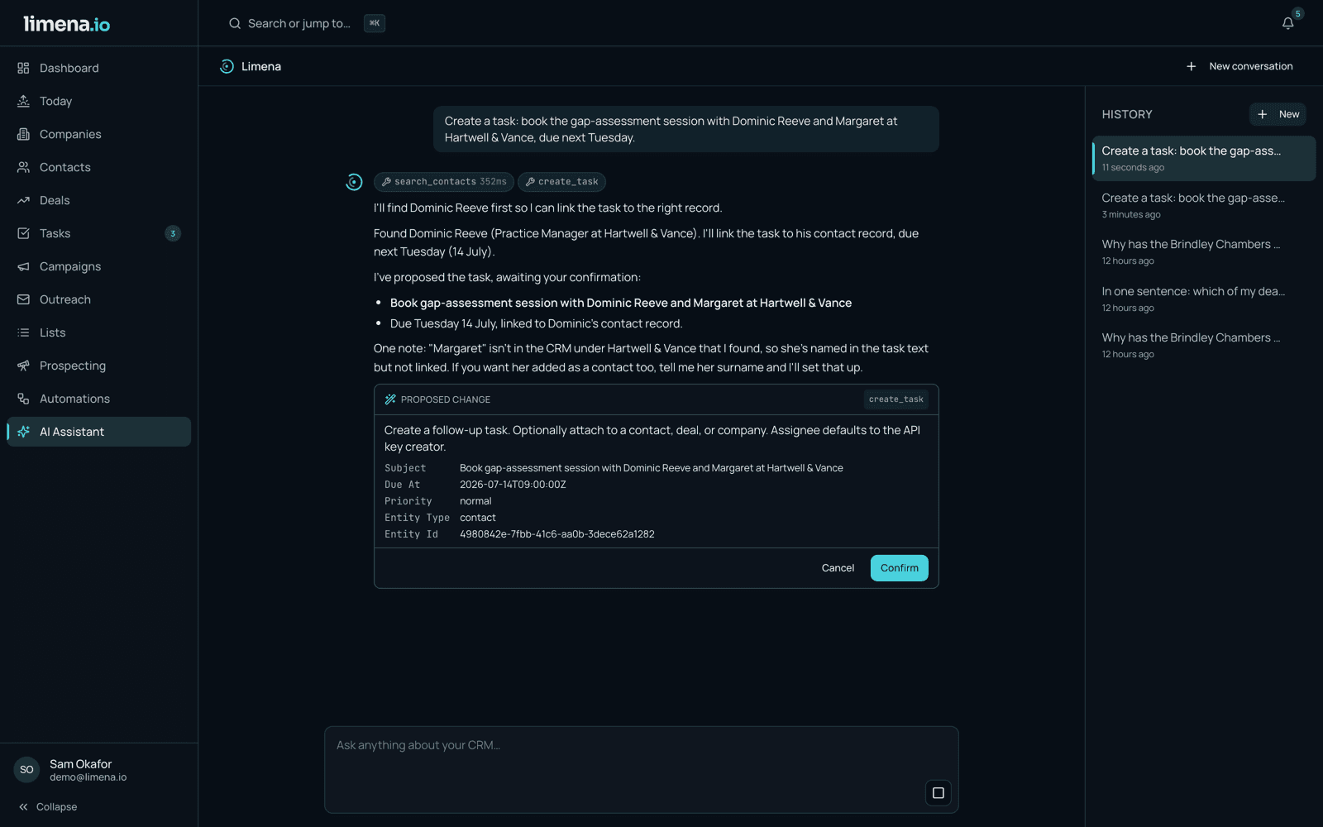Open Deals trend-line icon

tap(23, 200)
